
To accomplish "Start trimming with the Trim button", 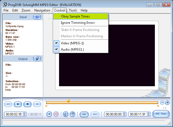I will coord(161,114).
